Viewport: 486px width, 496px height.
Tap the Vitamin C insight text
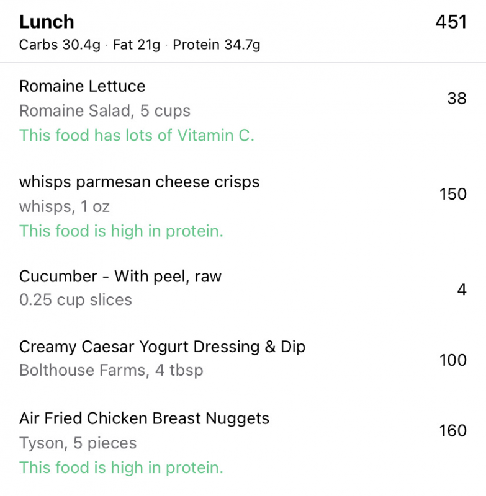[x=137, y=135]
